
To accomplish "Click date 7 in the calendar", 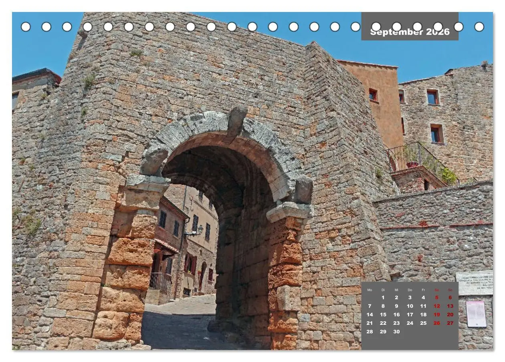I will pyautogui.click(x=370, y=306).
